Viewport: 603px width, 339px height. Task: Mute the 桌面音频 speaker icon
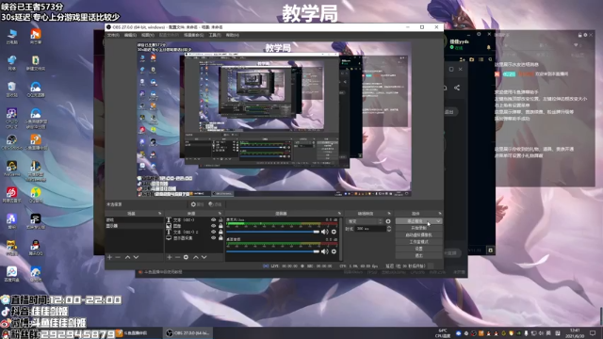[x=325, y=251]
